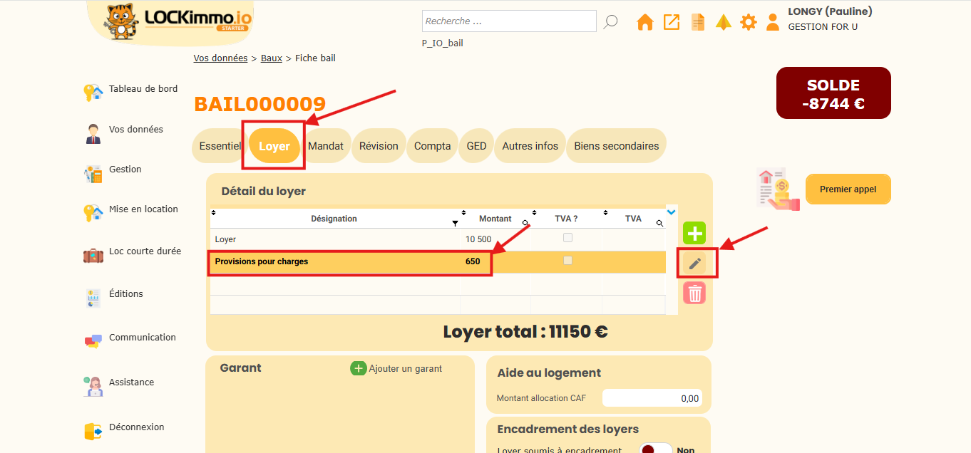Image resolution: width=971 pixels, height=453 pixels.
Task: Open the Mandat tab
Action: (326, 146)
